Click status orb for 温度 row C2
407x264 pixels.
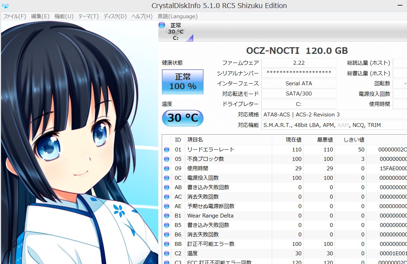point(167,254)
